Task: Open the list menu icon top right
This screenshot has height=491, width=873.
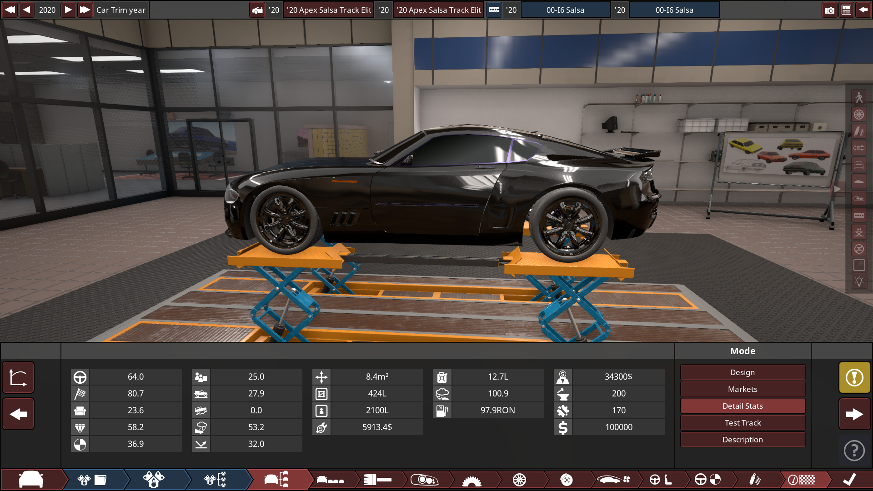Action: coord(846,10)
